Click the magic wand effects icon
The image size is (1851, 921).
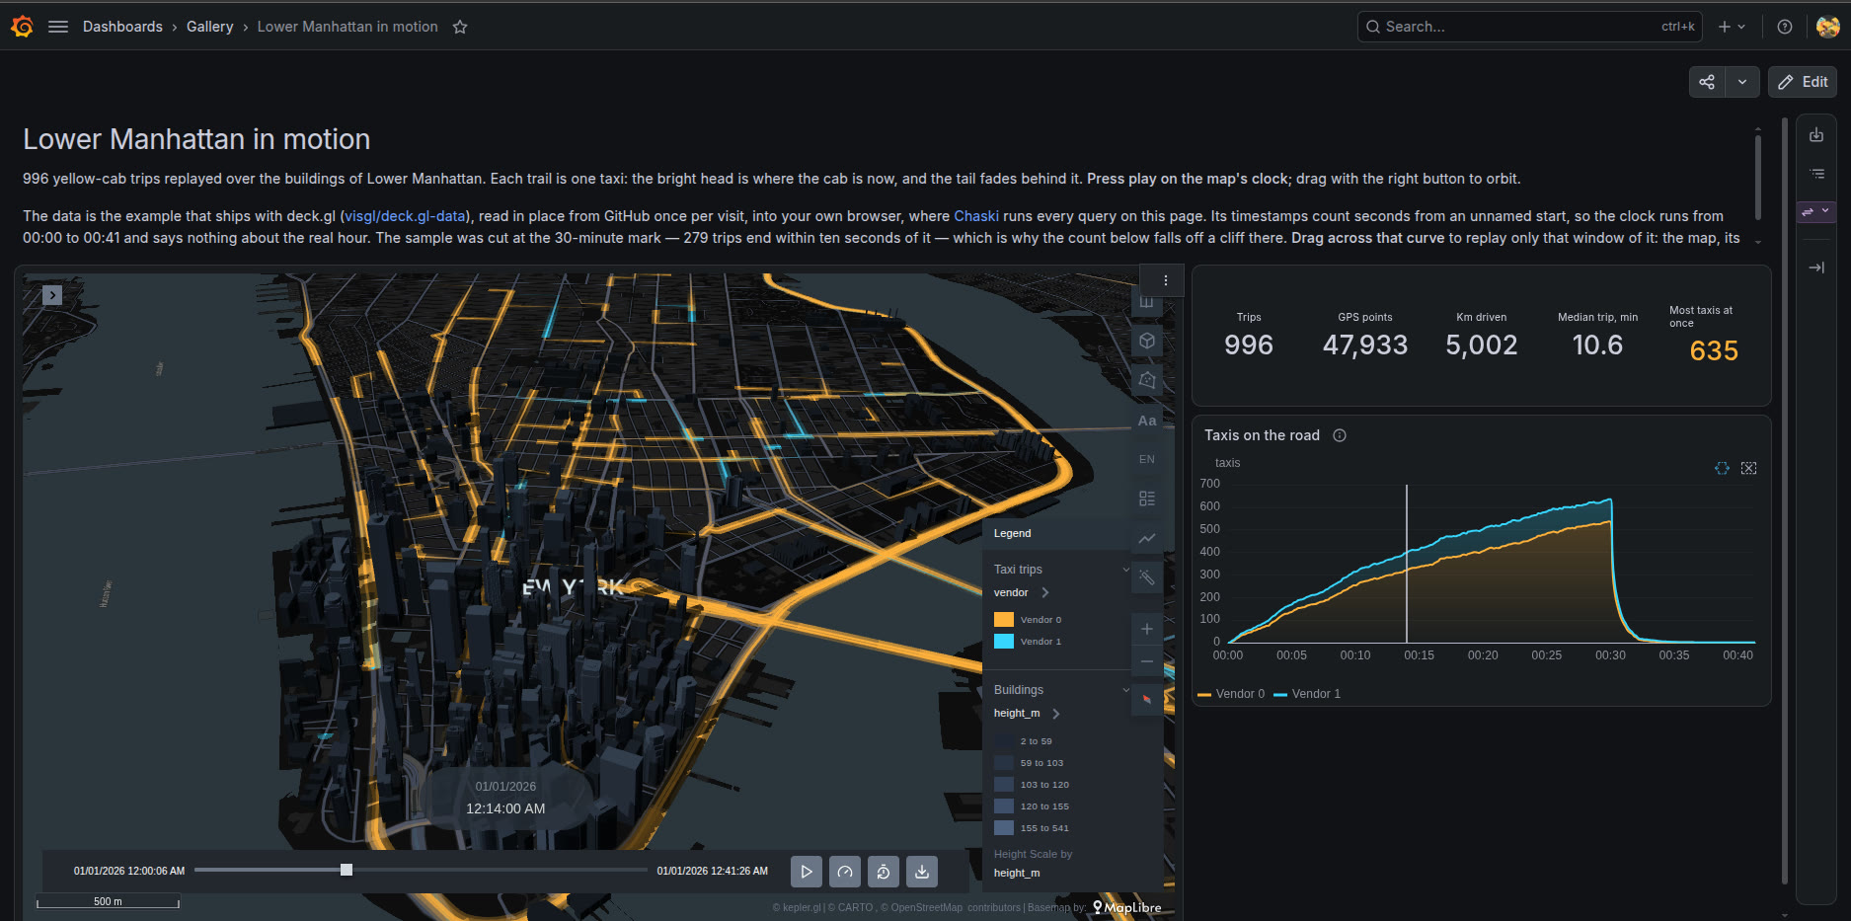click(x=1147, y=577)
